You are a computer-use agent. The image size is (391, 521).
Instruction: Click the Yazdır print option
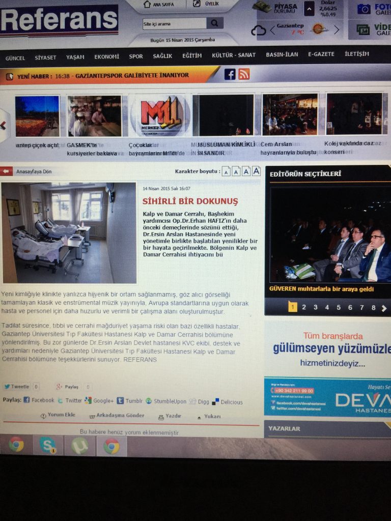[x=170, y=416]
